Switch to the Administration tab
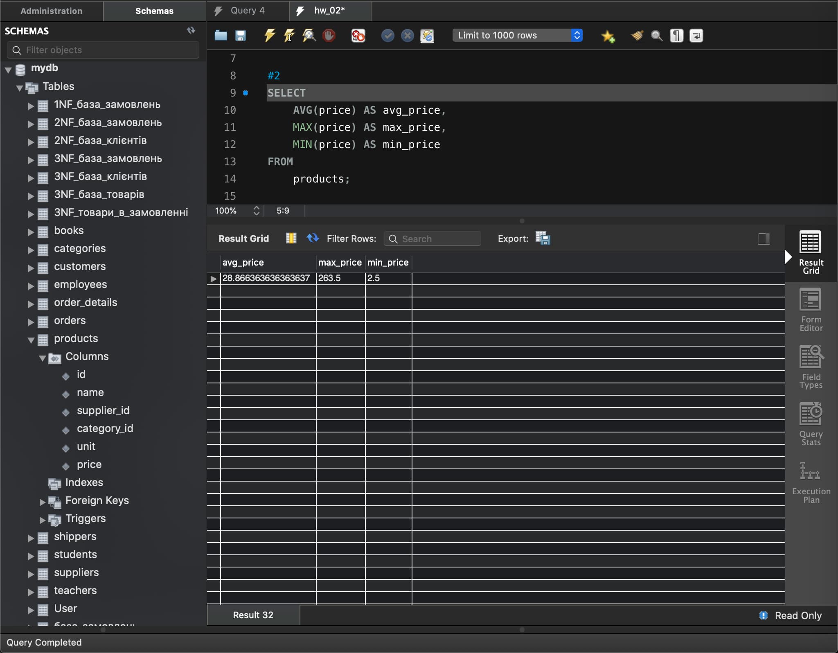The width and height of the screenshot is (838, 653). pyautogui.click(x=52, y=11)
